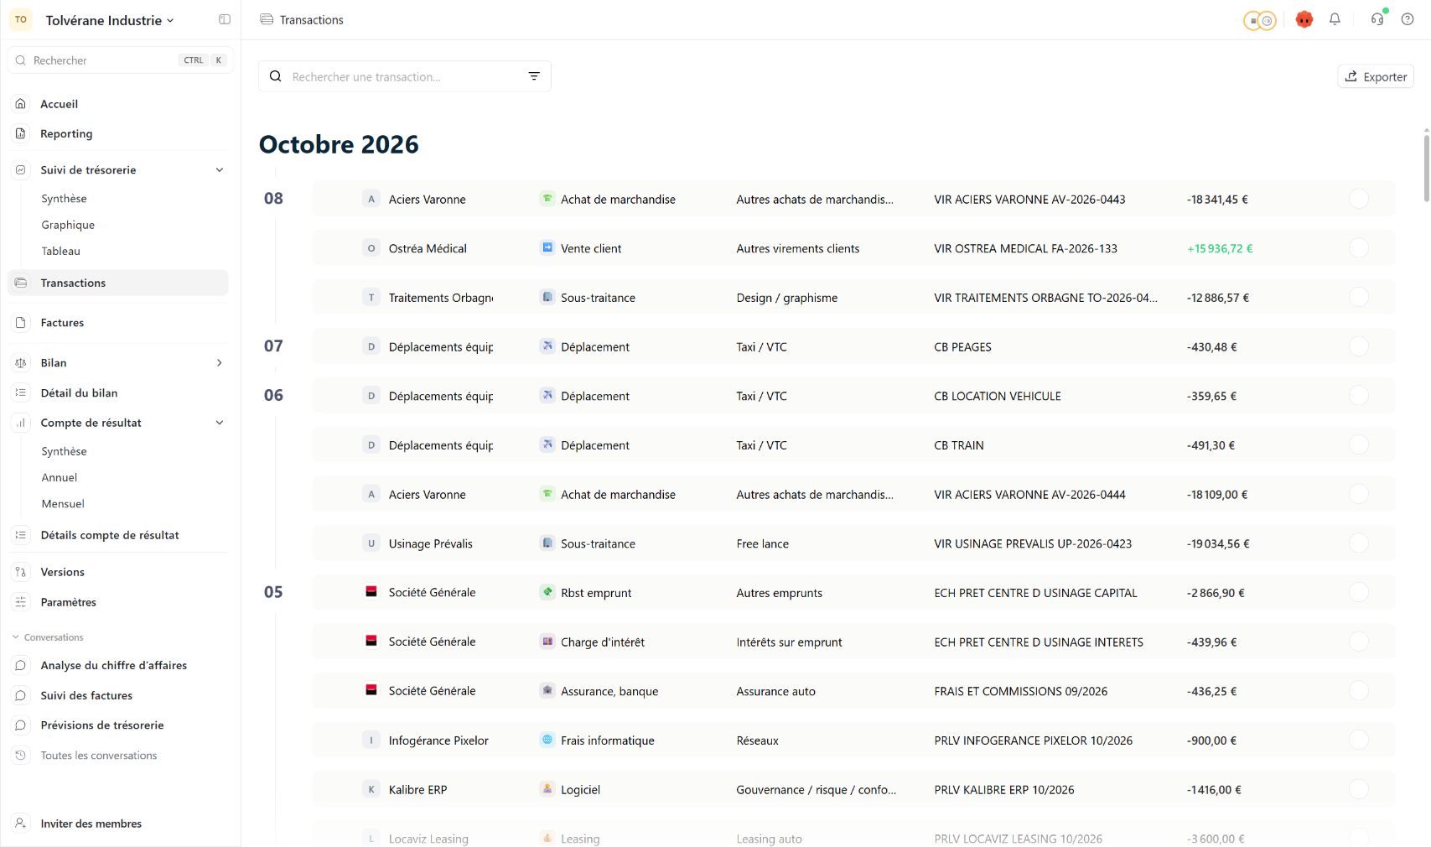Open Mensuel under Compte de résultat
This screenshot has height=847, width=1431.
tap(63, 503)
